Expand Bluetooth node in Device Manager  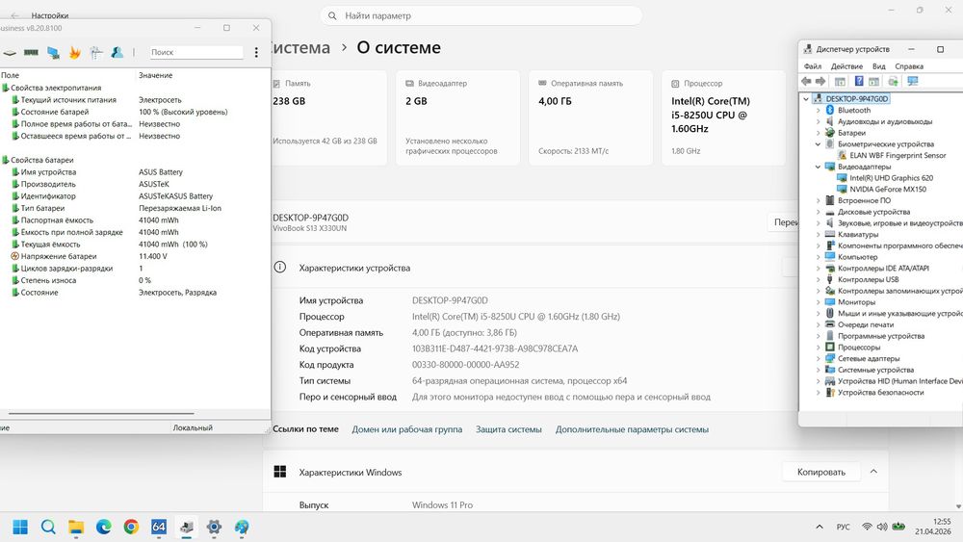pos(818,110)
